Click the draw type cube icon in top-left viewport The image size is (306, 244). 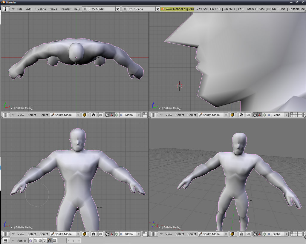click(x=85, y=115)
